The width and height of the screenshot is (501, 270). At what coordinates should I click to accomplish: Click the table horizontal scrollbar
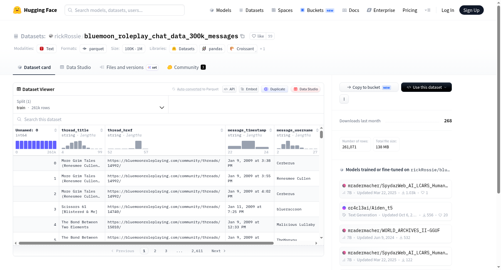146,243
